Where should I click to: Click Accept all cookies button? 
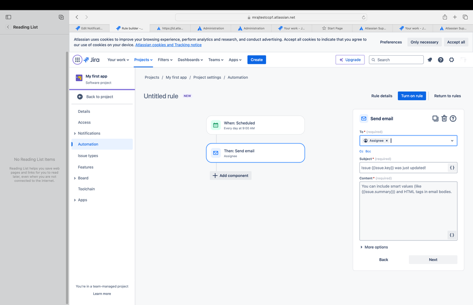click(x=456, y=42)
